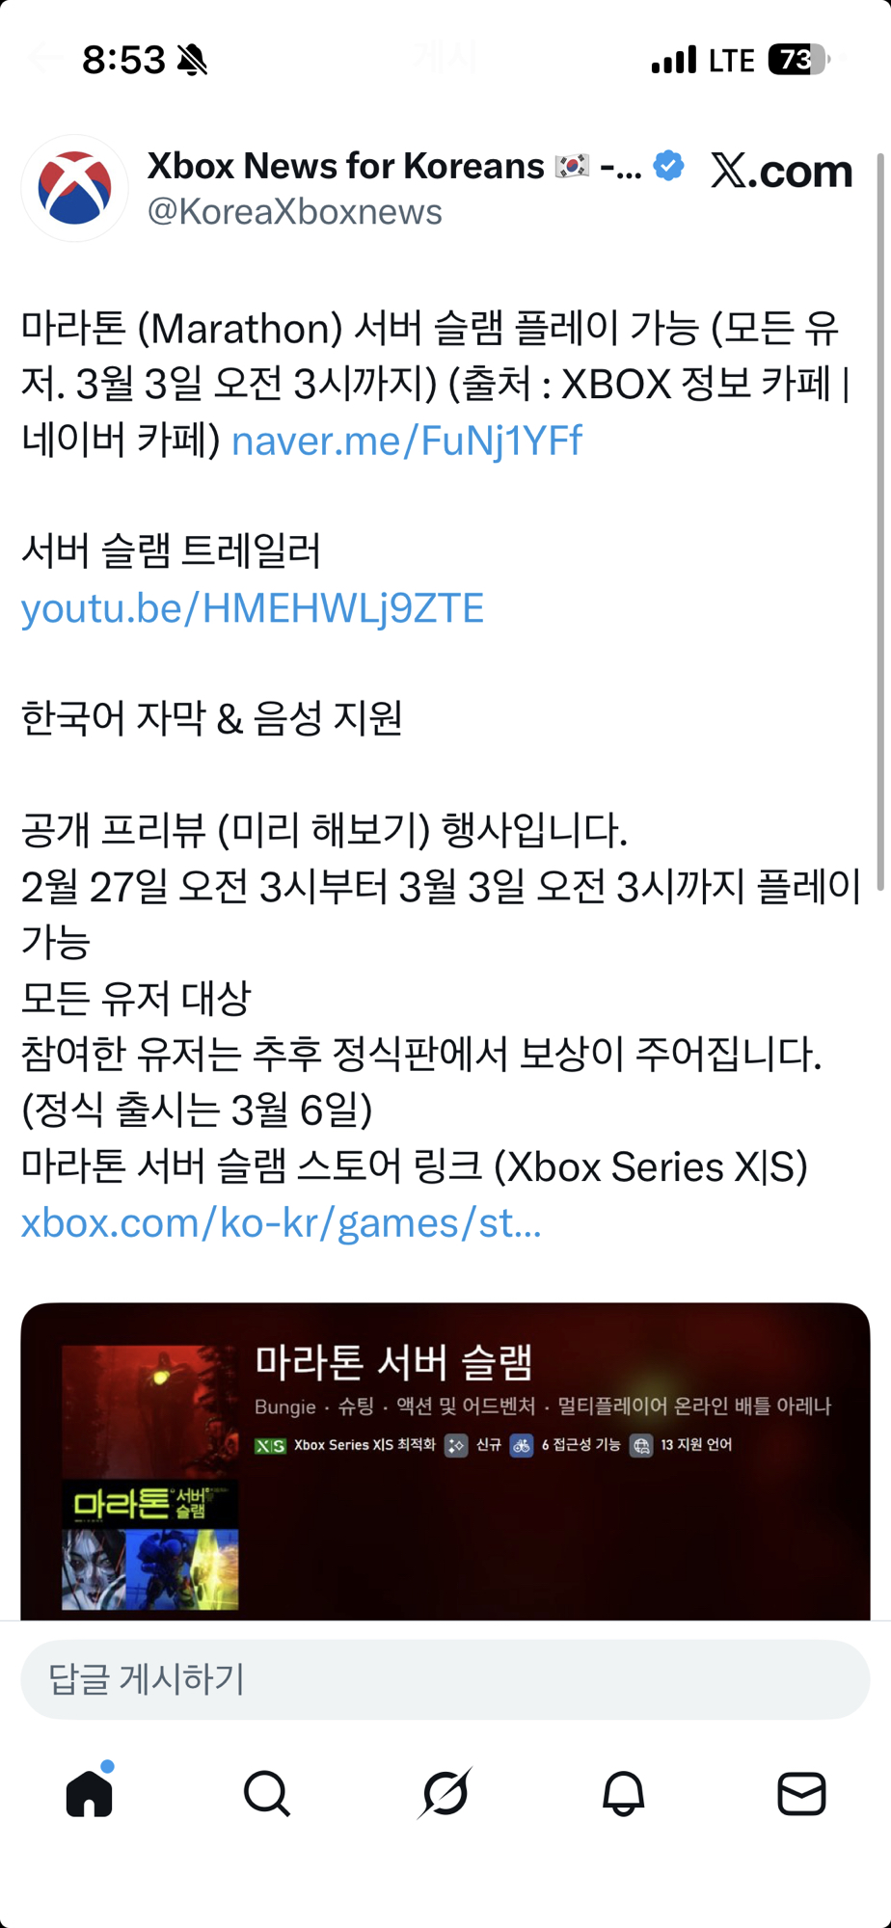891x1928 pixels.
Task: Tap the 답글 게시하기 reply field
Action: (445, 1679)
